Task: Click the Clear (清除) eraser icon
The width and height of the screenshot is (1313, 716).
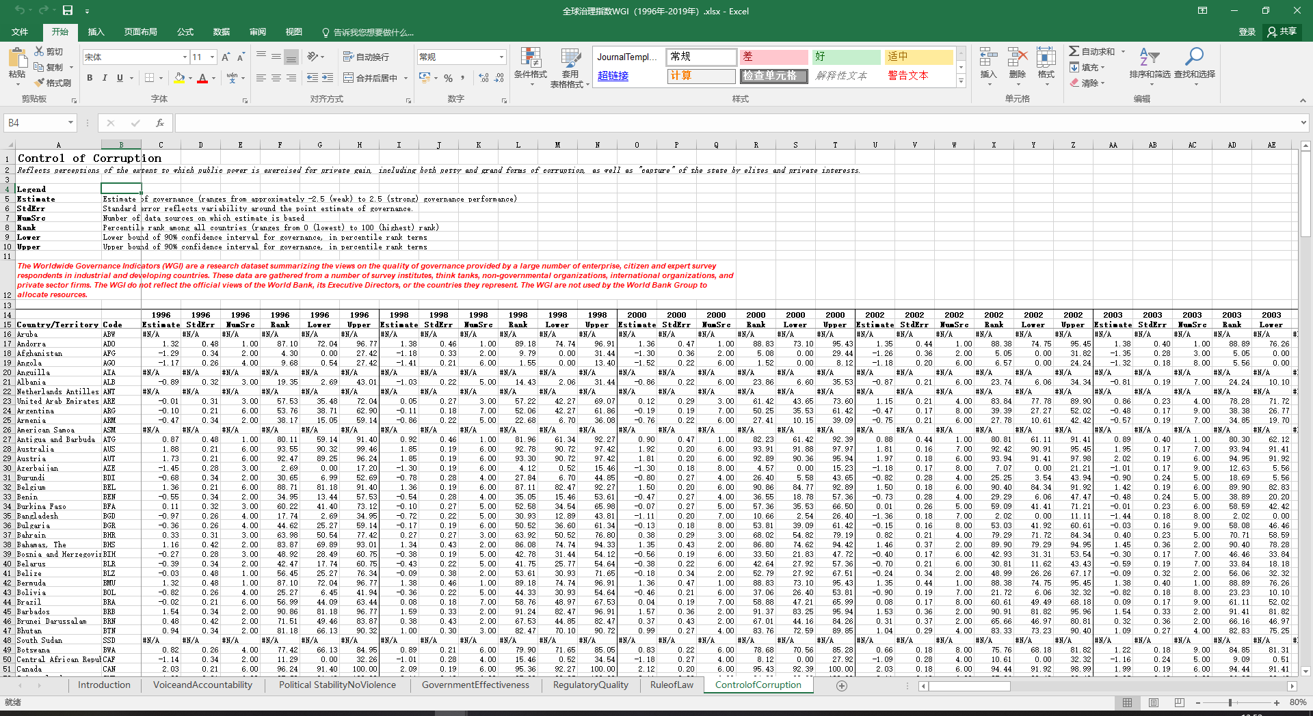Action: (x=1074, y=83)
